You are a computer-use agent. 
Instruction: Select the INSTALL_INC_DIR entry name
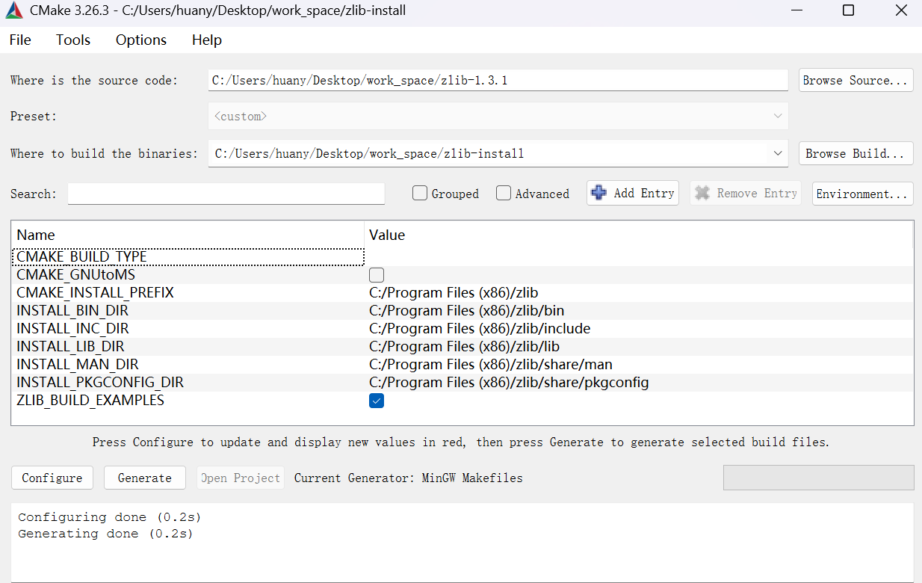pos(72,328)
